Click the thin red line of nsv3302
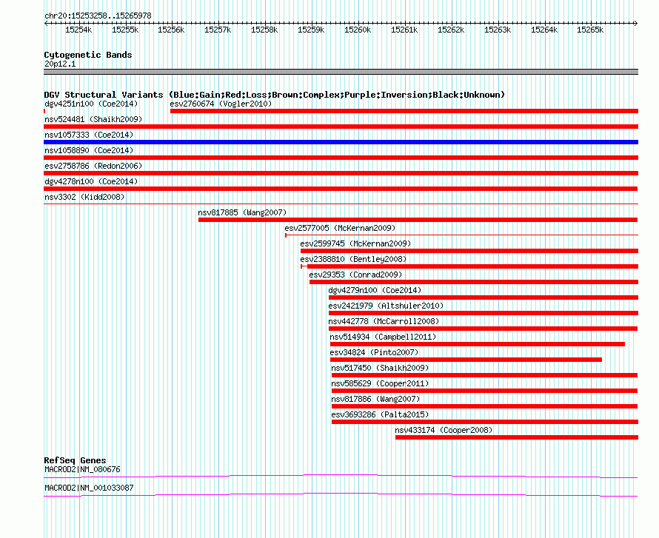The image size is (659, 538). click(341, 204)
